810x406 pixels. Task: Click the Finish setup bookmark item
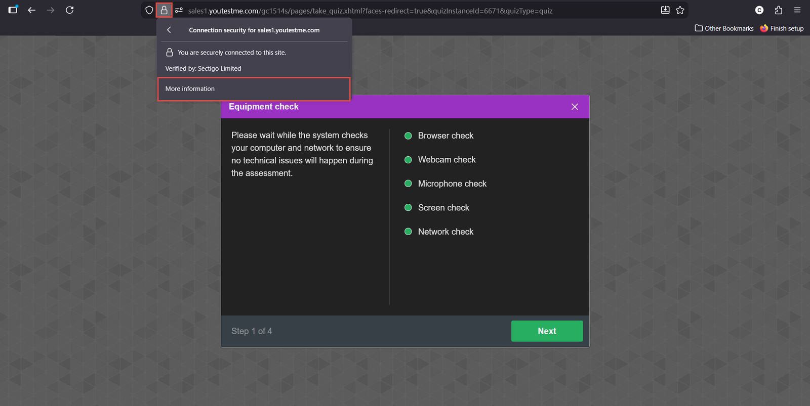[x=782, y=28]
